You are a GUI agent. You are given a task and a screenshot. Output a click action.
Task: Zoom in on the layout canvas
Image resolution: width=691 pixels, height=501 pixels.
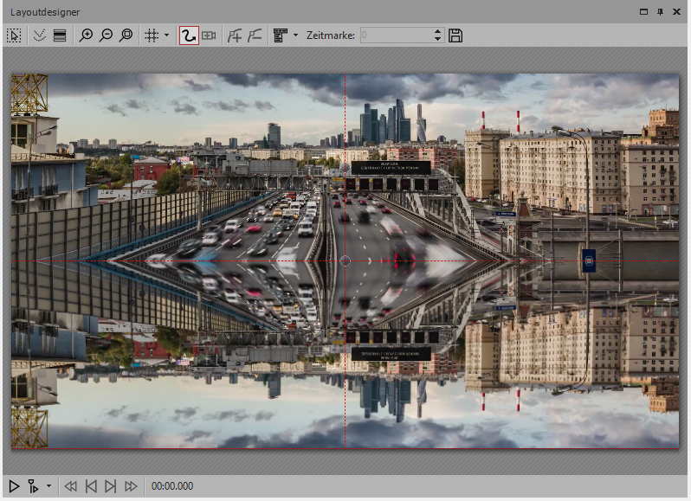click(x=86, y=35)
